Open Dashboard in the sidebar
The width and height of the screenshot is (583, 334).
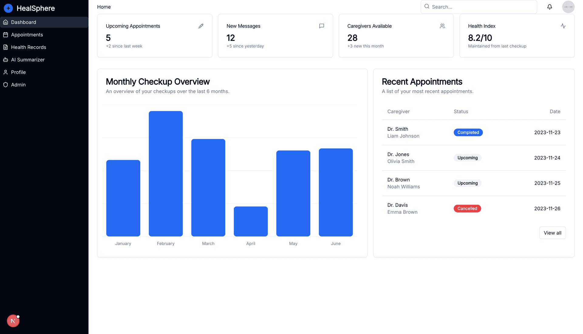click(23, 22)
